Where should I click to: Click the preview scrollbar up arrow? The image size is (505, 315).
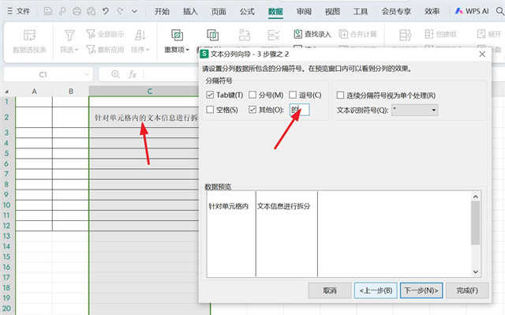tap(475, 197)
